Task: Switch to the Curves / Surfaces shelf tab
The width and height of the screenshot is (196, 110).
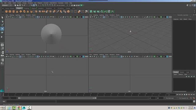Action: point(10,8)
